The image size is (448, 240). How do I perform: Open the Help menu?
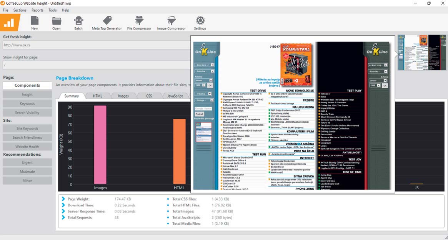tap(65, 10)
